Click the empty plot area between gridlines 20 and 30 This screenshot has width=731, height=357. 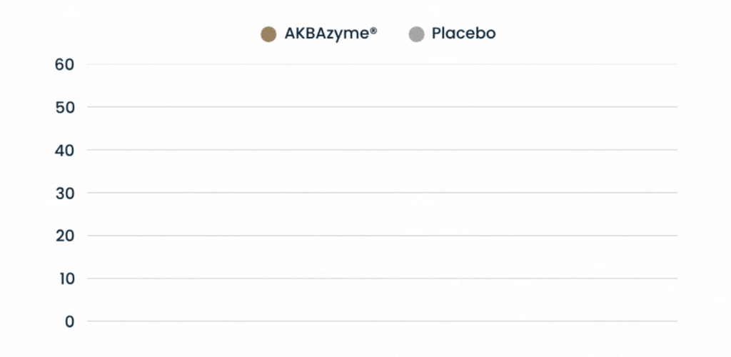382,214
